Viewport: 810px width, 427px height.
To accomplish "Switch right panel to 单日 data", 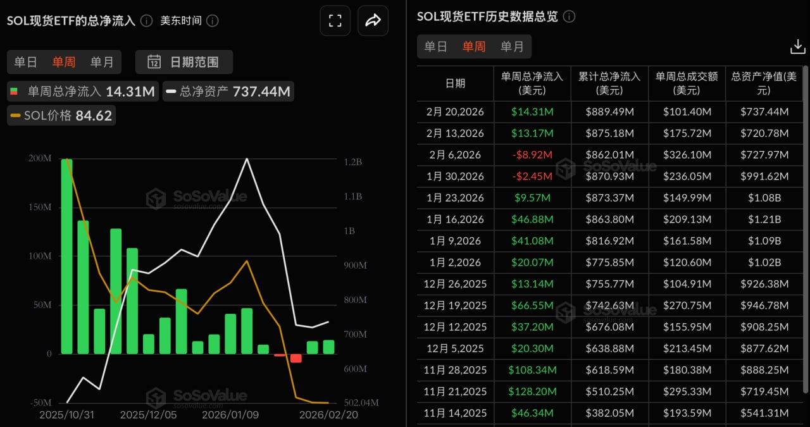I will point(435,46).
